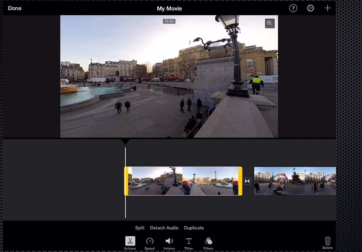Select the Piccadilly Circus clip on timeline
Image resolution: width=362 pixels, height=252 pixels.
(x=295, y=181)
